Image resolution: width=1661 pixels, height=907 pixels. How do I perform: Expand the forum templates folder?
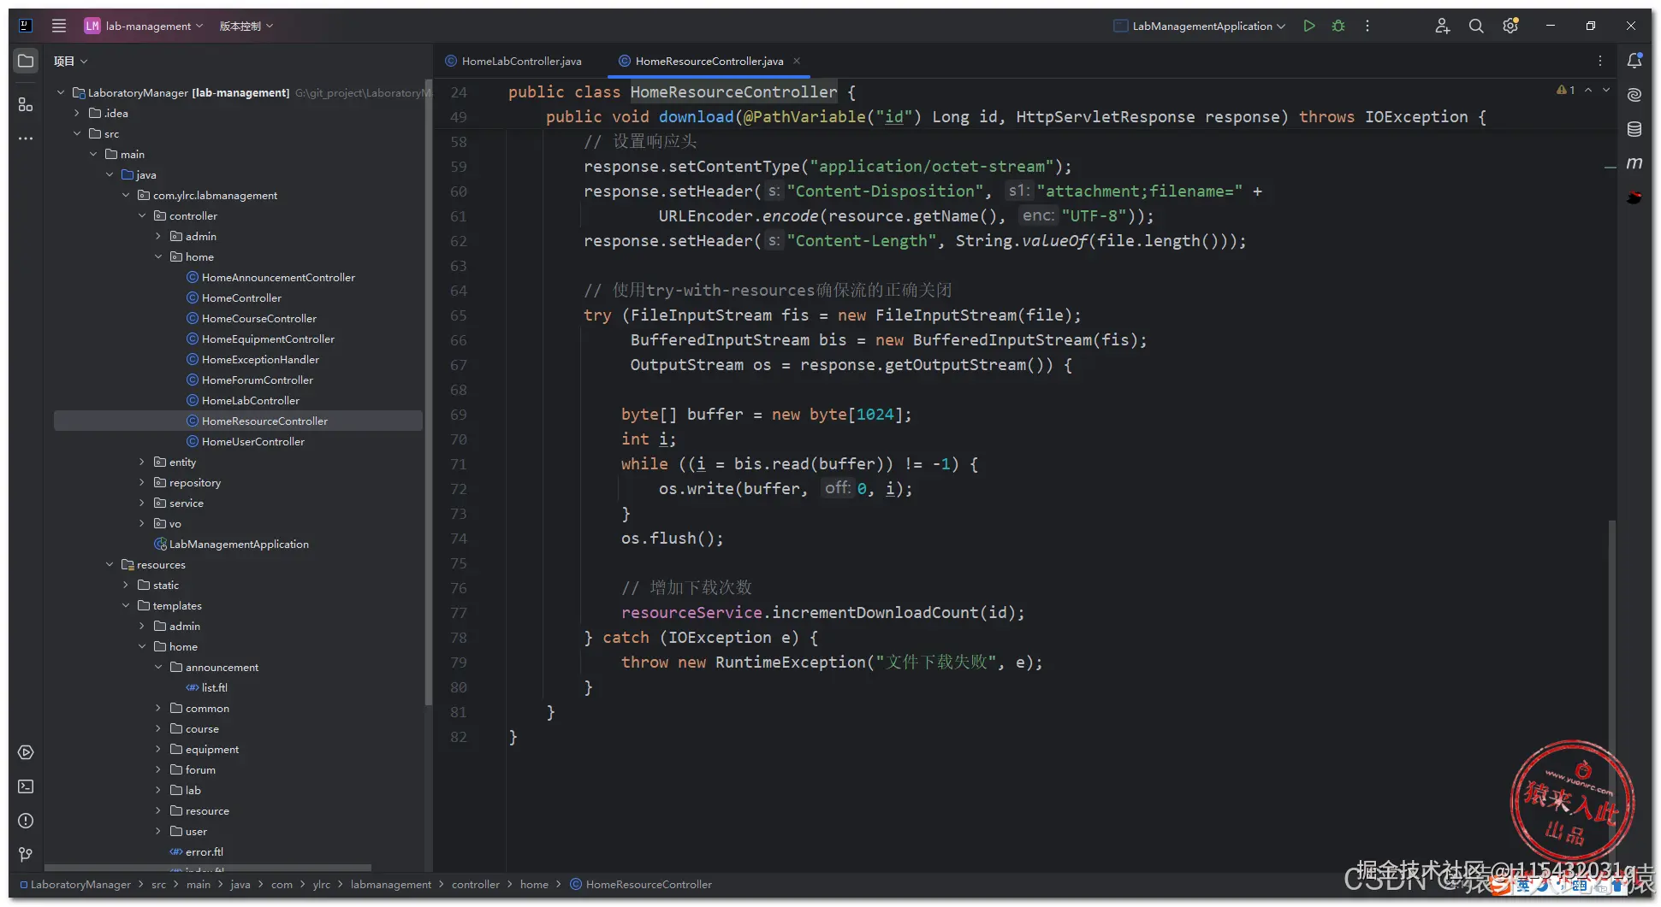pyautogui.click(x=158, y=769)
